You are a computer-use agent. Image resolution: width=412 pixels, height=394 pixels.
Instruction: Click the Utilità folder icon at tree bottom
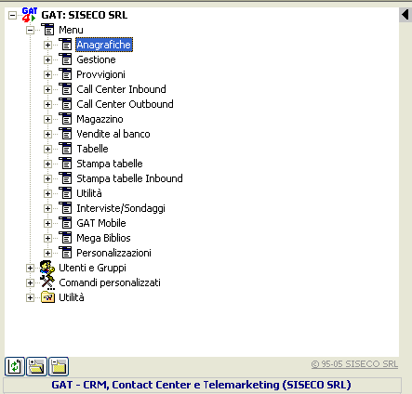[x=47, y=297]
